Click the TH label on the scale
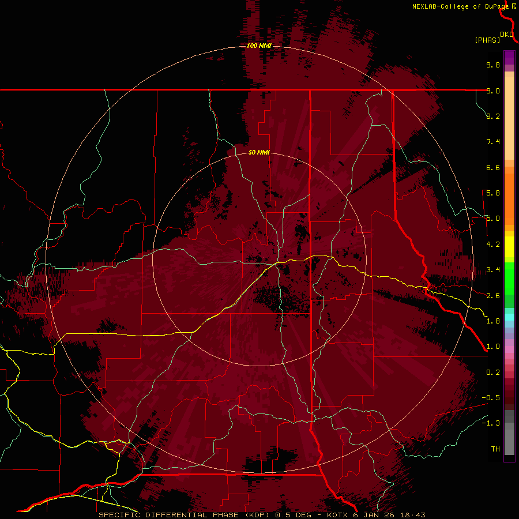 (x=495, y=449)
